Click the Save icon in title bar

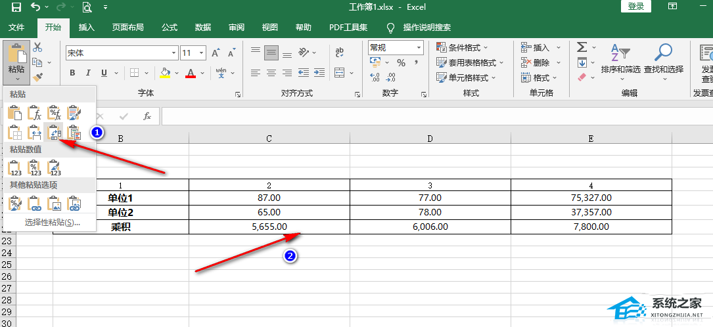16,7
